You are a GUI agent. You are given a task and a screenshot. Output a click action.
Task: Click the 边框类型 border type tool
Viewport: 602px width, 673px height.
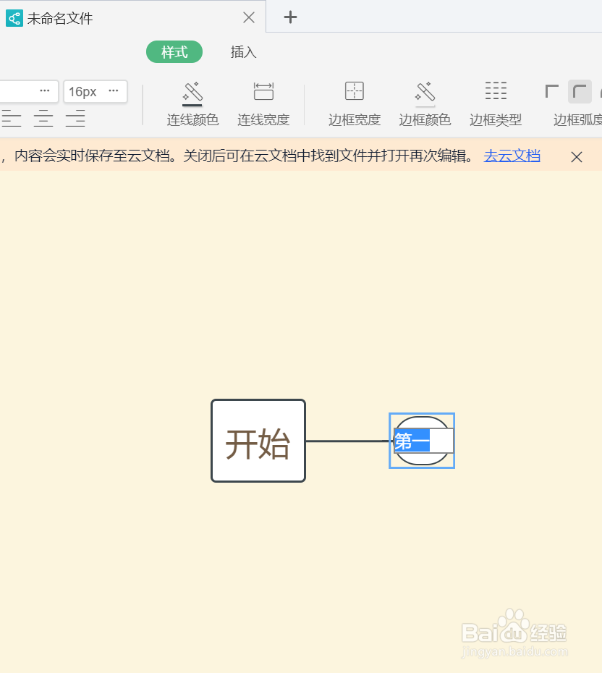click(496, 104)
